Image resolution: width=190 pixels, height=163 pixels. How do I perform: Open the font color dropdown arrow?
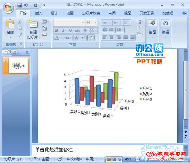pos(61,38)
